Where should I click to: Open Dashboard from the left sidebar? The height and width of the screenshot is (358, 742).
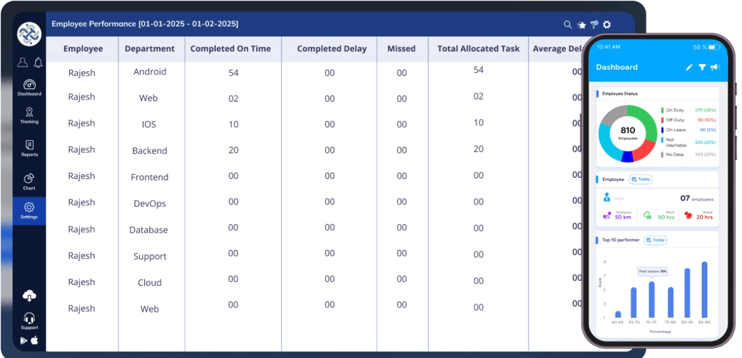[29, 88]
